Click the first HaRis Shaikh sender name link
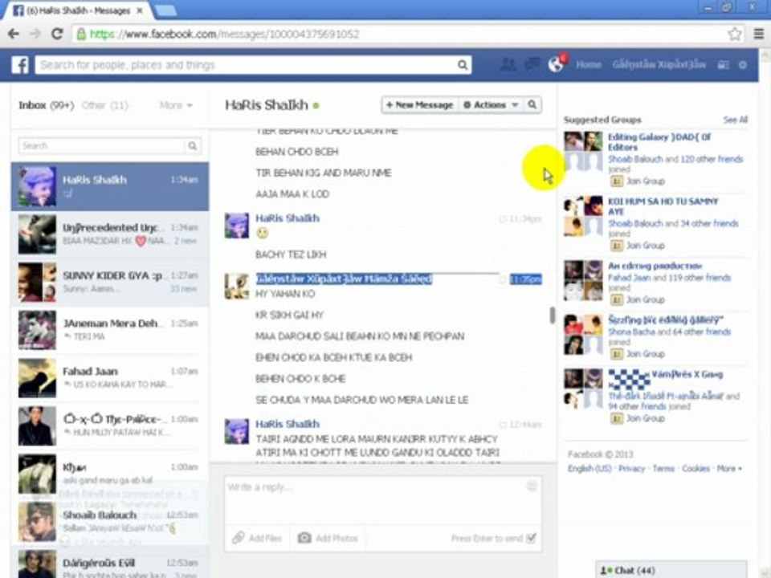Viewport: 771px width, 578px height. tap(288, 218)
